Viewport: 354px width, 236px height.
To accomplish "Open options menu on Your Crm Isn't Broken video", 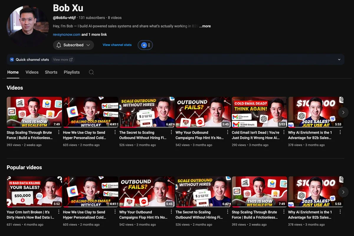I will pyautogui.click(x=59, y=212).
